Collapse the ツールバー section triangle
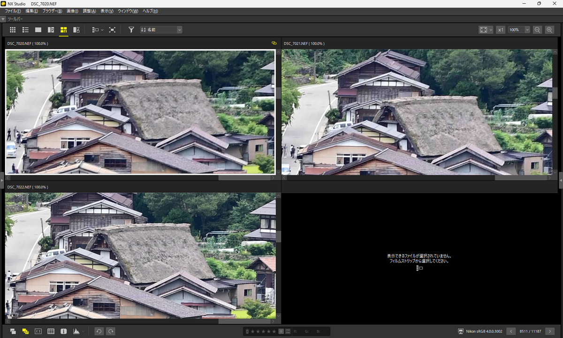Viewport: 563px width, 338px height. click(x=3, y=19)
